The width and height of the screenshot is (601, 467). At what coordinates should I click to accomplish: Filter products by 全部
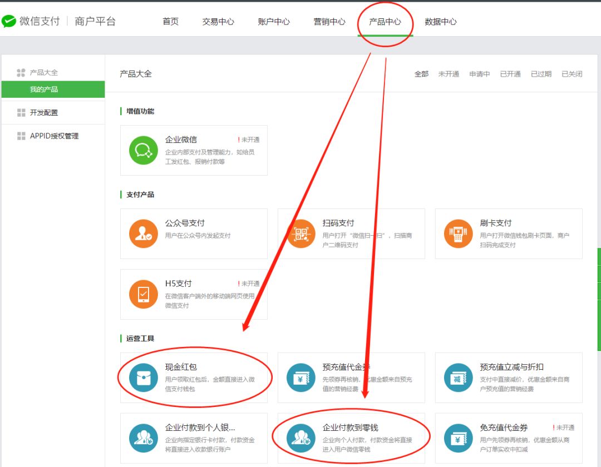pyautogui.click(x=421, y=74)
